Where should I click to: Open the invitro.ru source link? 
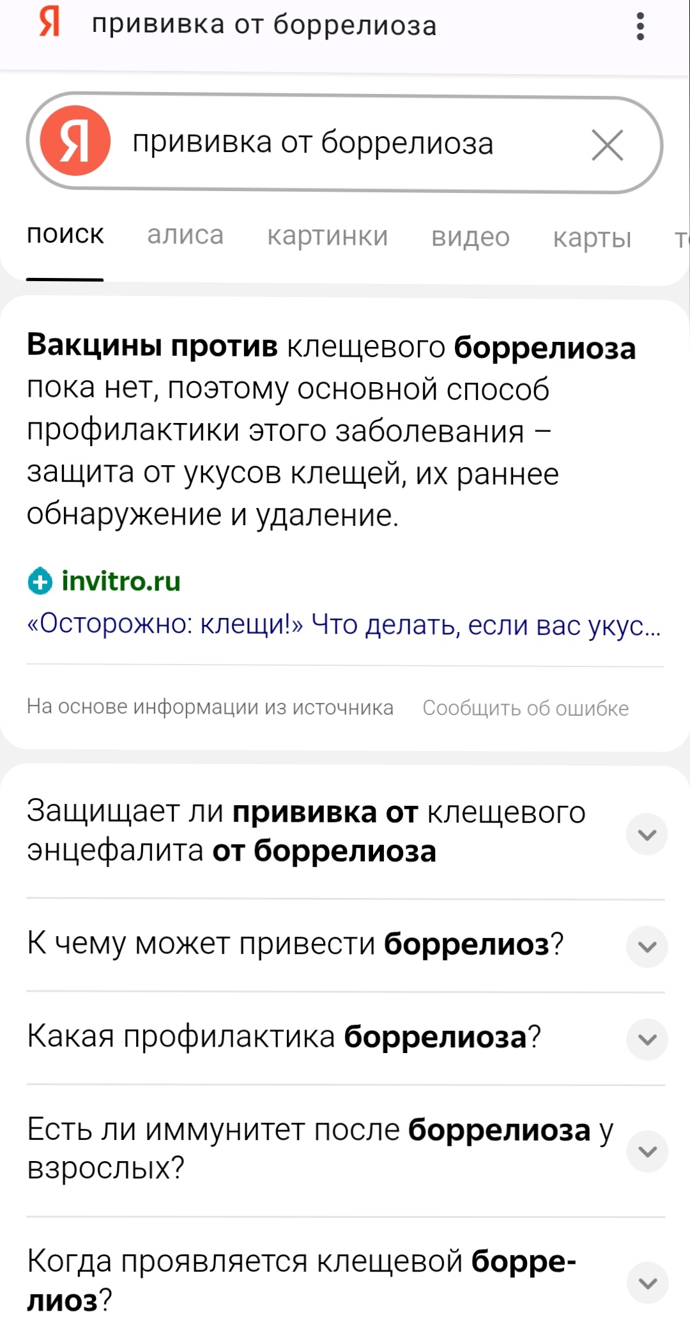click(121, 581)
